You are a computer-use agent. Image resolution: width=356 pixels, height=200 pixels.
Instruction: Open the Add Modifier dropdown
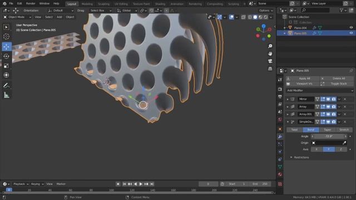[x=320, y=91]
